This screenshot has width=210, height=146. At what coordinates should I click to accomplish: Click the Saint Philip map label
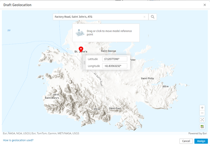pyautogui.click(x=147, y=78)
